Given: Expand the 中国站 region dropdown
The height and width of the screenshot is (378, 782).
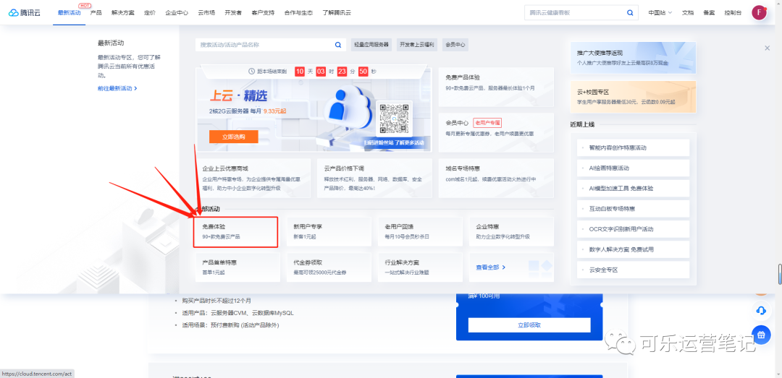Looking at the screenshot, I should pos(660,12).
